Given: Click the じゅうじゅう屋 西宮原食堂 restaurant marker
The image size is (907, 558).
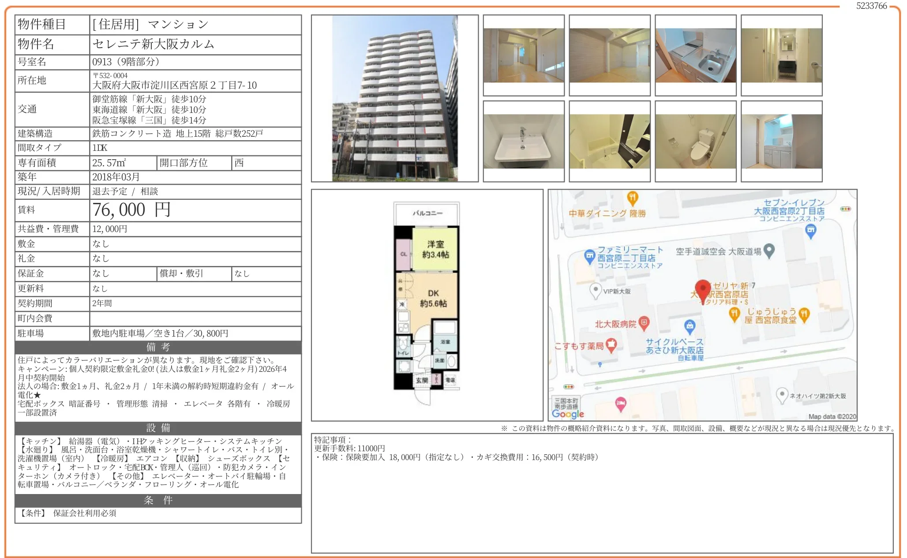Looking at the screenshot, I should pos(804,314).
